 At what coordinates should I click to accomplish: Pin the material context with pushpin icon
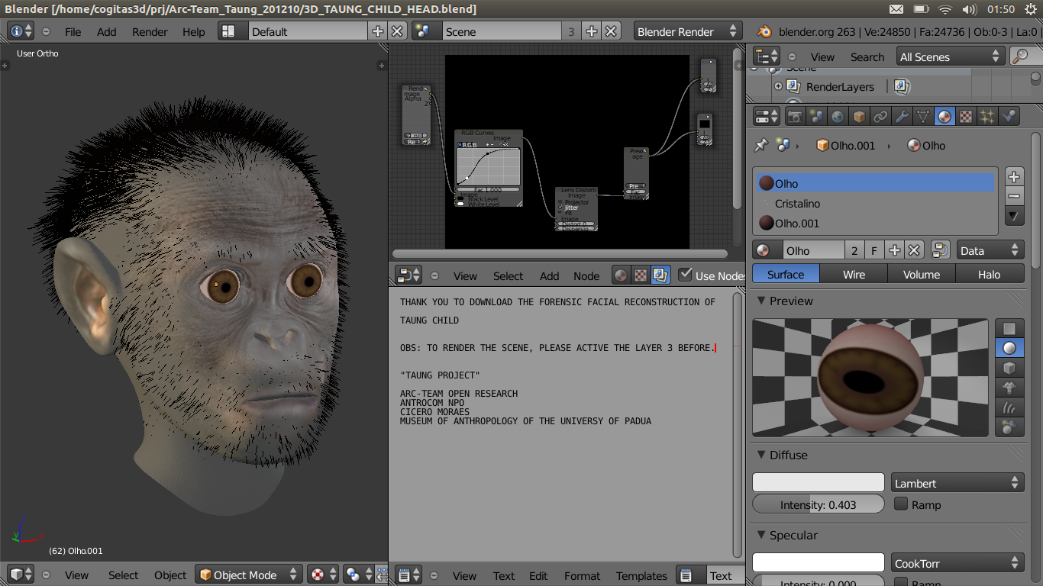[x=760, y=145]
